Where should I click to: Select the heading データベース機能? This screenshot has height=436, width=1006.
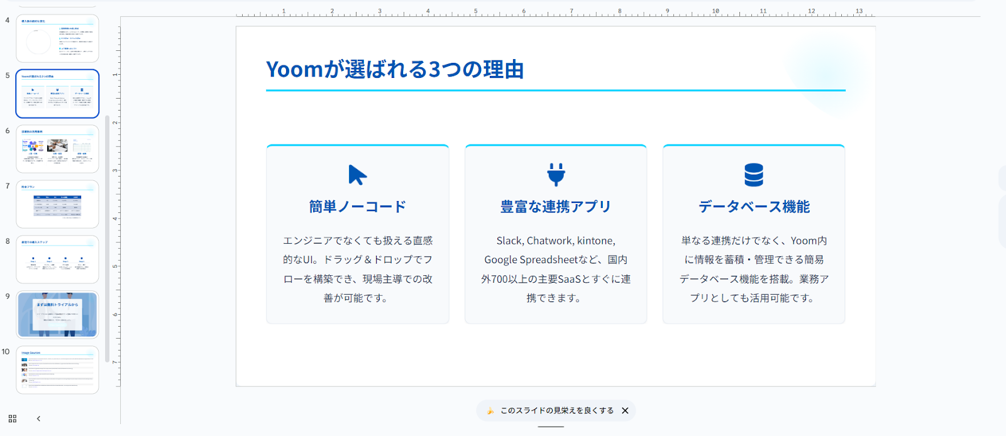click(x=754, y=207)
